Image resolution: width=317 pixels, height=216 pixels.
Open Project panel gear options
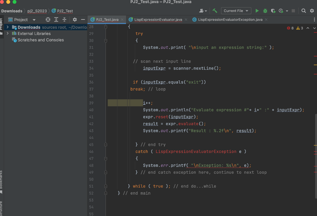(75, 19)
